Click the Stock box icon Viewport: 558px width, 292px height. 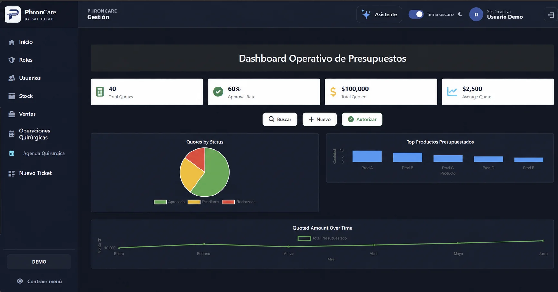pos(12,96)
